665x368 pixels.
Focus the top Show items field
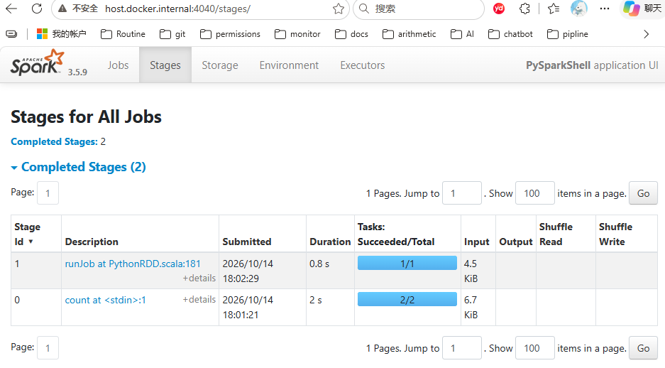[535, 193]
